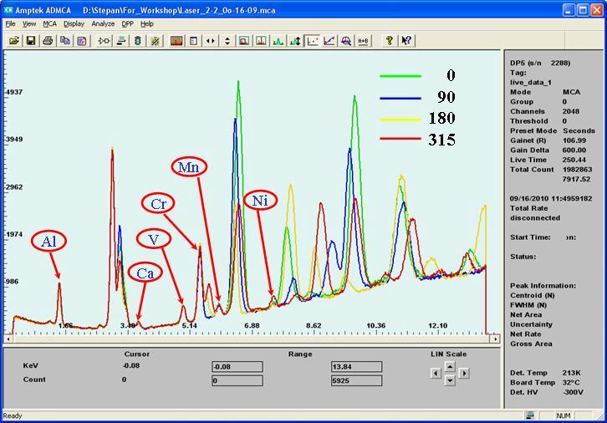Viewport: 607px width, 423px height.
Task: Click the 'live_data_1' tag text
Action: (531, 83)
